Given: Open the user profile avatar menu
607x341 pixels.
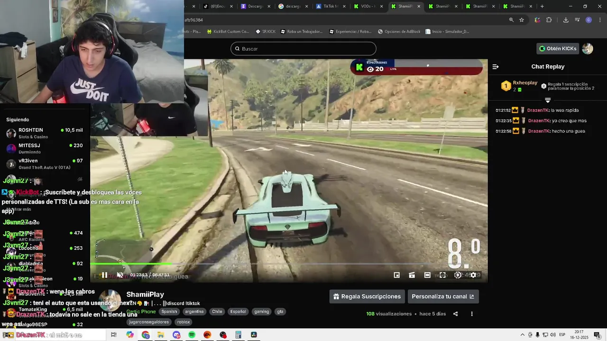Looking at the screenshot, I should pyautogui.click(x=588, y=48).
